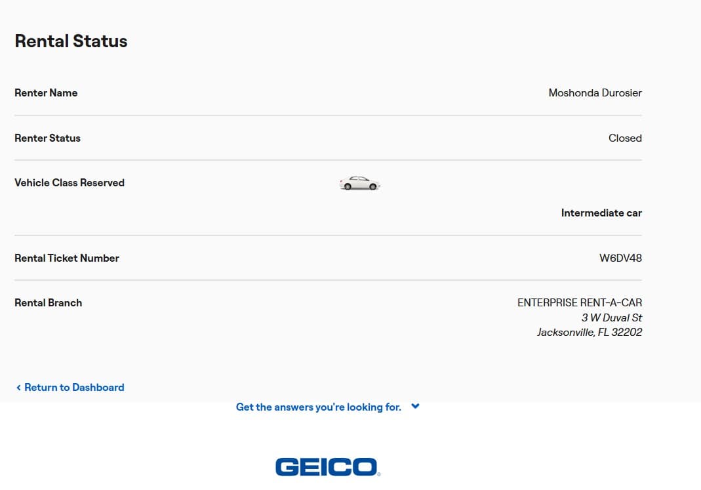Image resolution: width=701 pixels, height=490 pixels.
Task: Click the 'Rental Branch' label
Action: [x=49, y=302]
